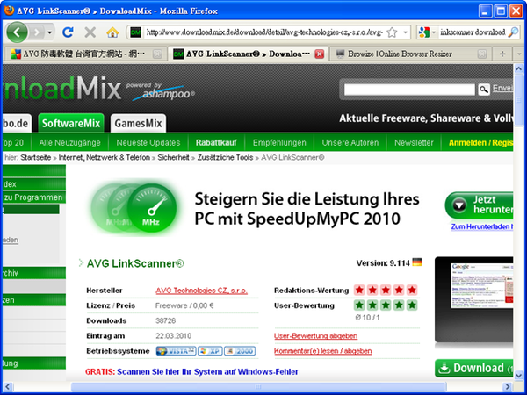Click Zum Herunterladen link under ad button
The width and height of the screenshot is (527, 395).
(x=482, y=226)
